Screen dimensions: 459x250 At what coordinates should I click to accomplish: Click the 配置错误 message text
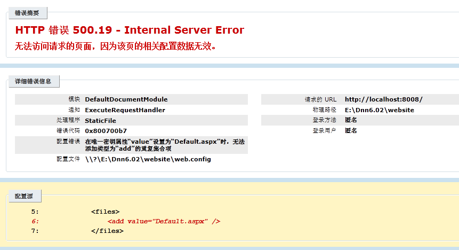pyautogui.click(x=165, y=145)
